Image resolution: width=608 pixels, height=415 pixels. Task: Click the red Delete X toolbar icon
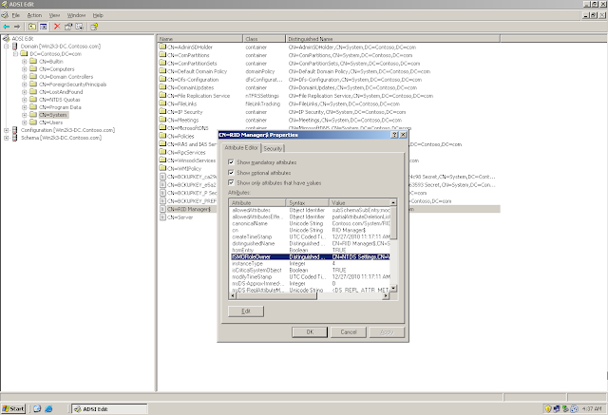click(x=57, y=27)
